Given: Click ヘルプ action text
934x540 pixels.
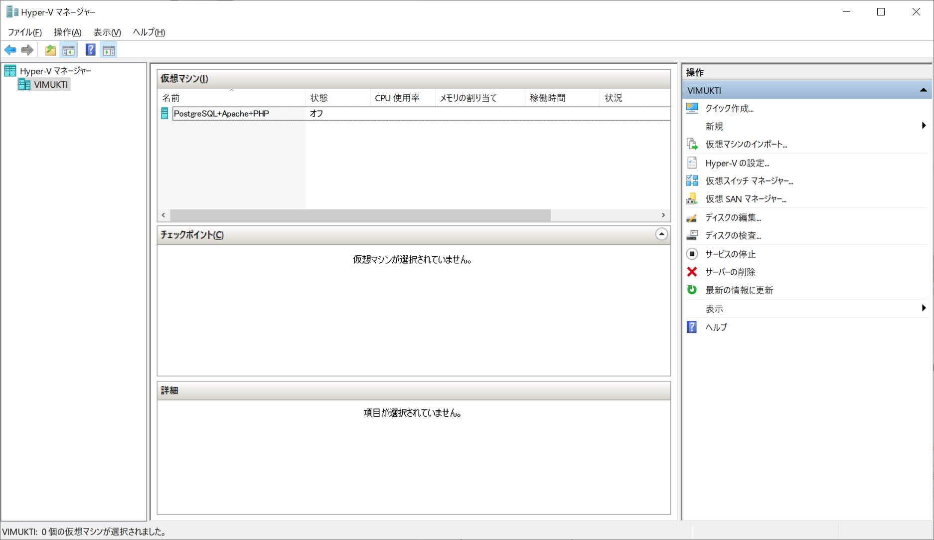Looking at the screenshot, I should 716,327.
